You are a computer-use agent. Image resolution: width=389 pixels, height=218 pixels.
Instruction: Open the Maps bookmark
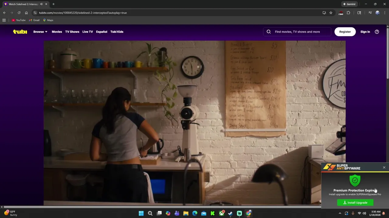[48, 20]
